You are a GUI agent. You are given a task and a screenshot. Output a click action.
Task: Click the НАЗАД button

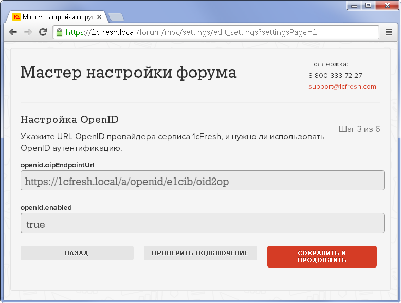(77, 253)
